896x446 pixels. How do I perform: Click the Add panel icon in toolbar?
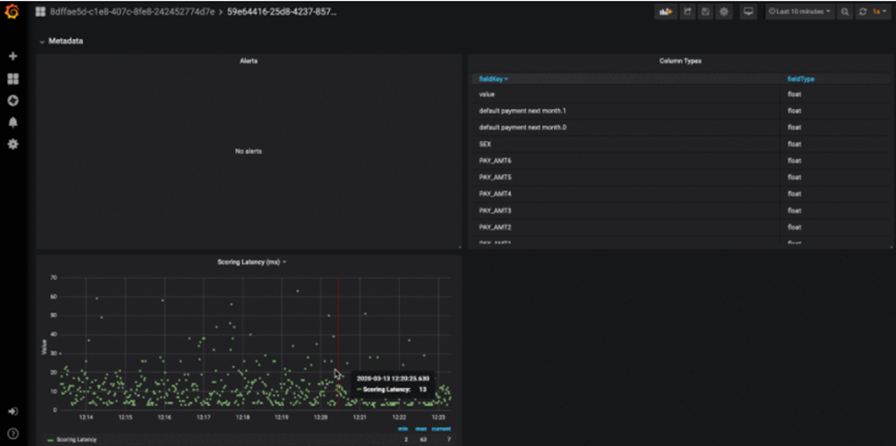(665, 12)
